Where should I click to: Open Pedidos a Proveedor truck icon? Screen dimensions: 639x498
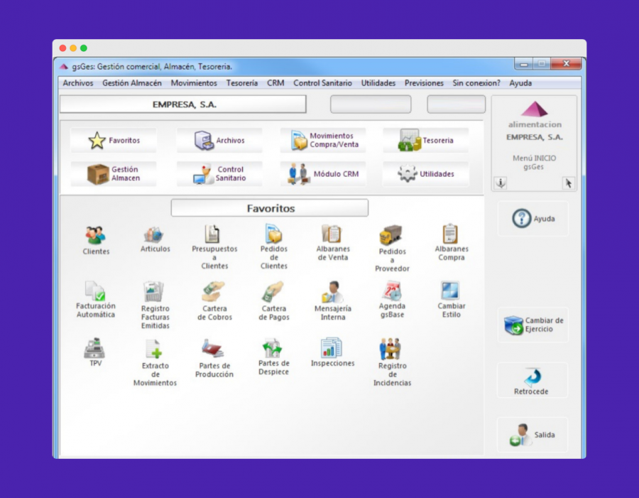pos(392,248)
